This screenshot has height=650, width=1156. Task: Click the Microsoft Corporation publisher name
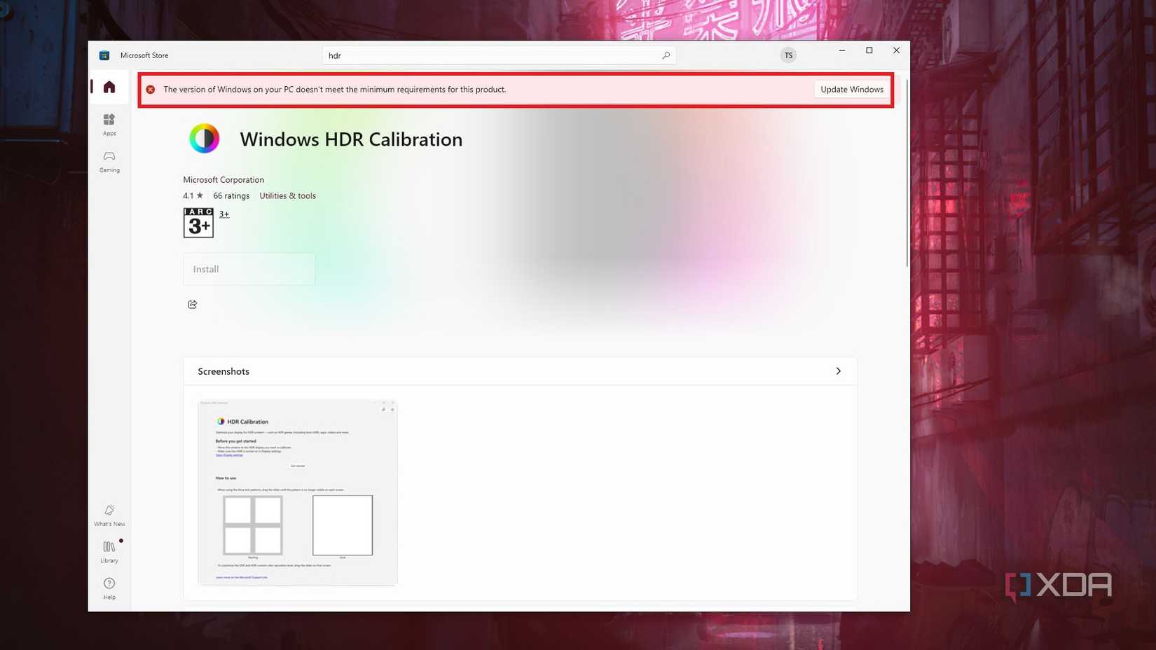pos(223,180)
